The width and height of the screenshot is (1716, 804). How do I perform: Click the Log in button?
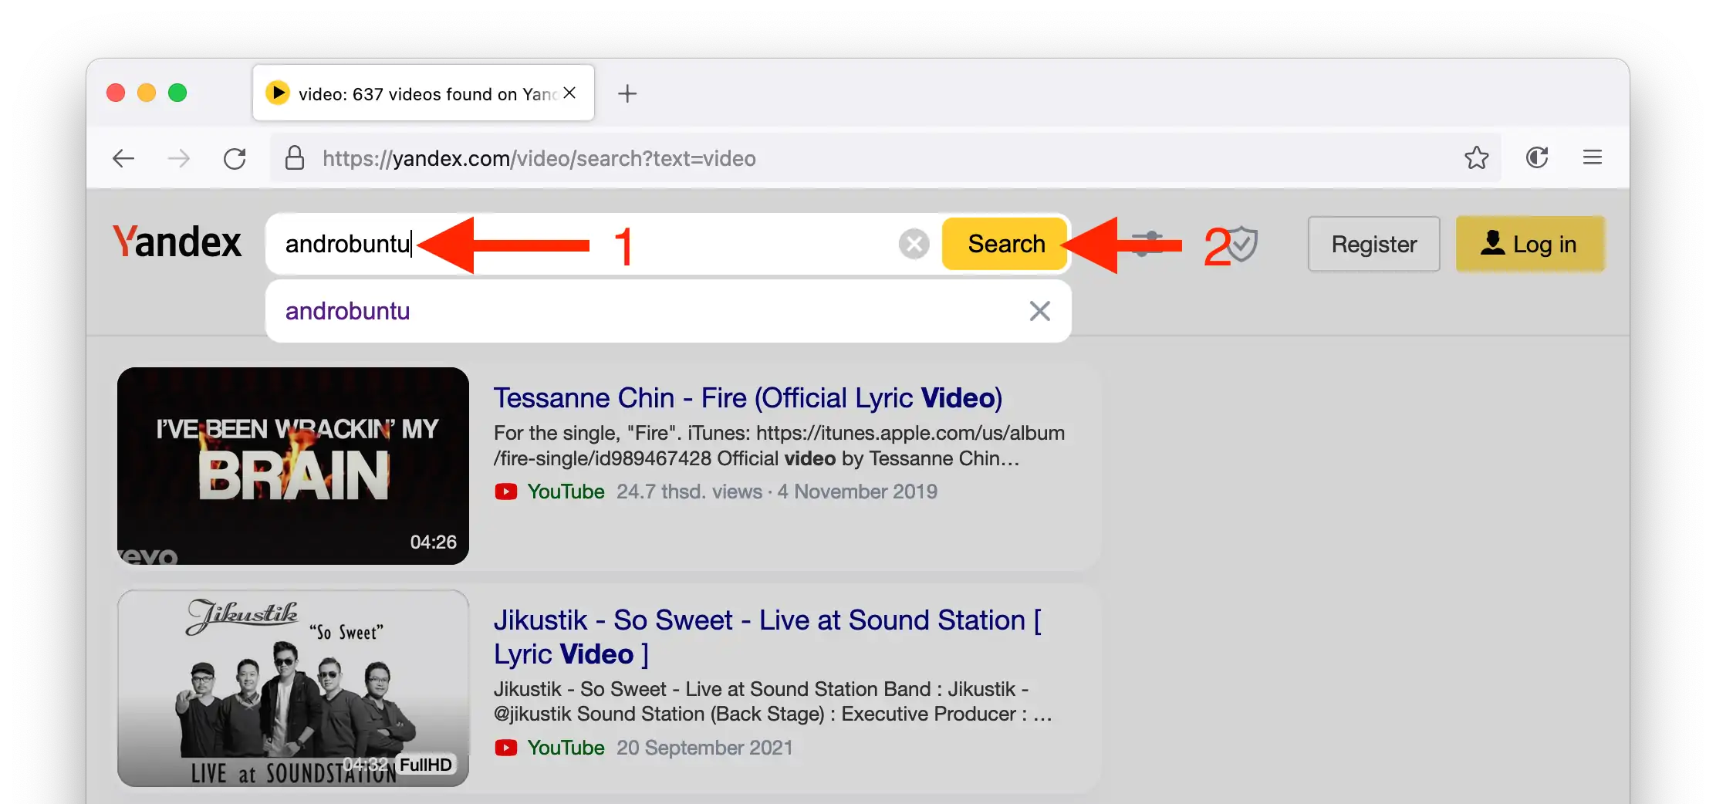pos(1530,244)
